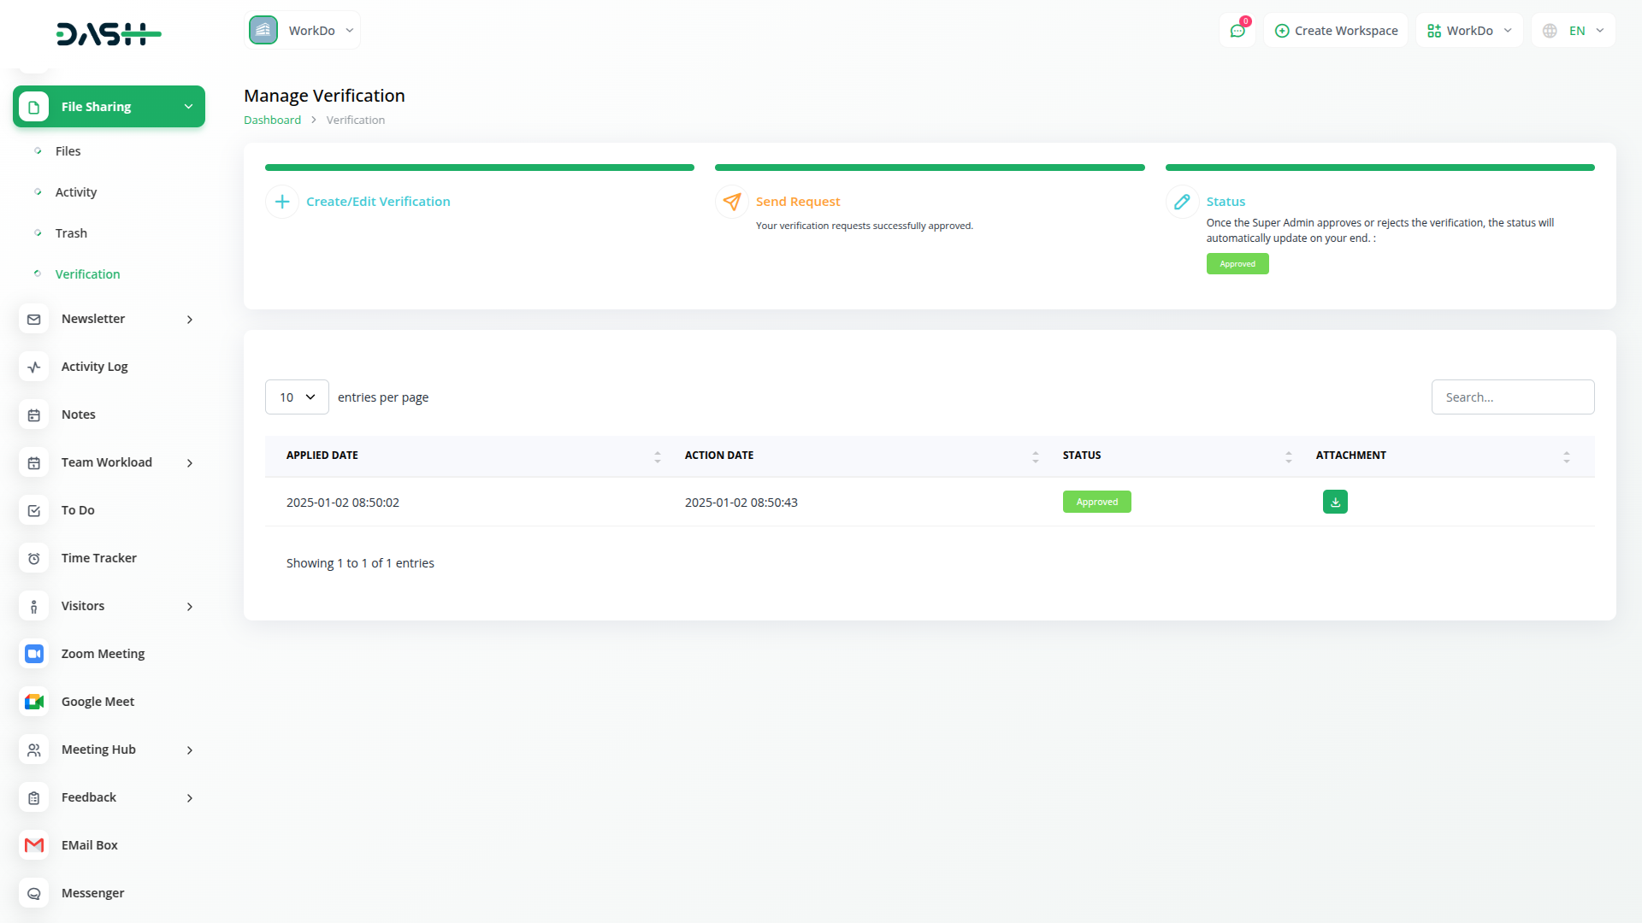This screenshot has height=923, width=1642.
Task: Open entries per page dropdown
Action: (297, 397)
